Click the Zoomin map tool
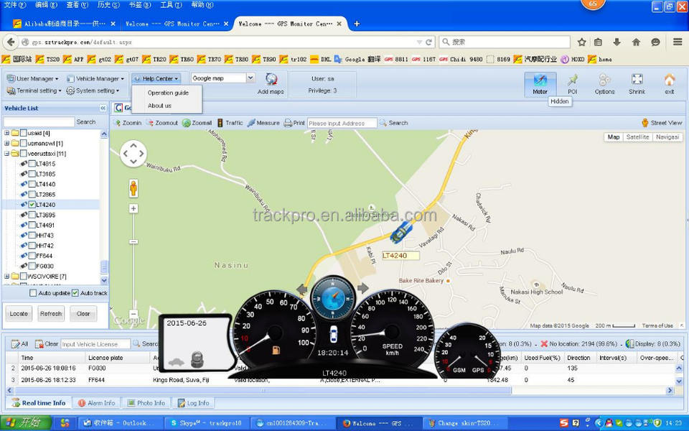689x431 pixels. pos(128,123)
